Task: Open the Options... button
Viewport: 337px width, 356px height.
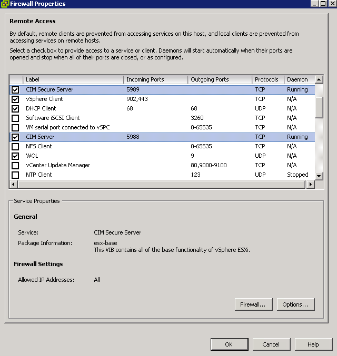Action: (295, 304)
